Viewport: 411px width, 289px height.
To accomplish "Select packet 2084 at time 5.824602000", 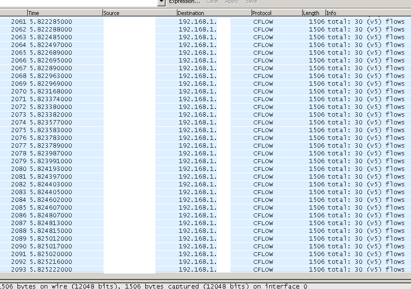I will pyautogui.click(x=205, y=199).
